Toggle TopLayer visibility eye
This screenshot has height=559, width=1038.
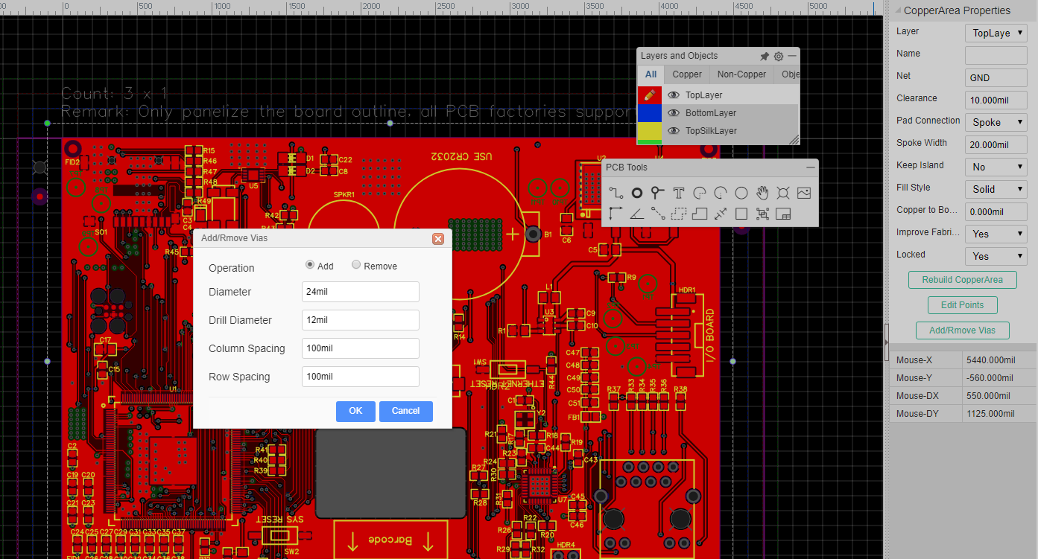click(x=674, y=95)
